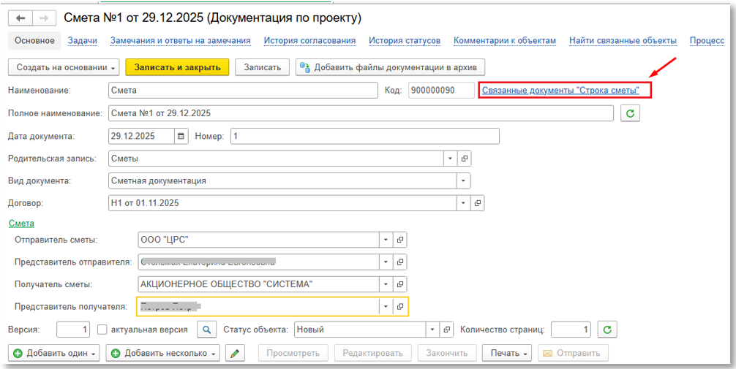The height and width of the screenshot is (369, 736).
Task: Refresh page count with green icon
Action: [605, 330]
